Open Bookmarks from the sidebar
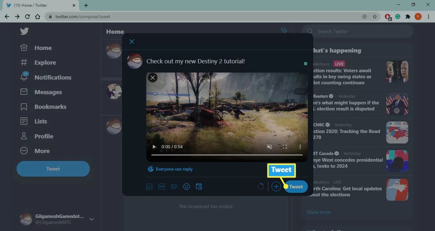435x231 pixels. pyautogui.click(x=43, y=107)
